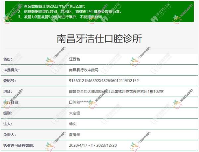Click the 审批机关 label
199x152 pixels.
pos(11,70)
